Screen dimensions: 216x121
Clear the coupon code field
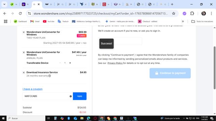click(x=71, y=96)
